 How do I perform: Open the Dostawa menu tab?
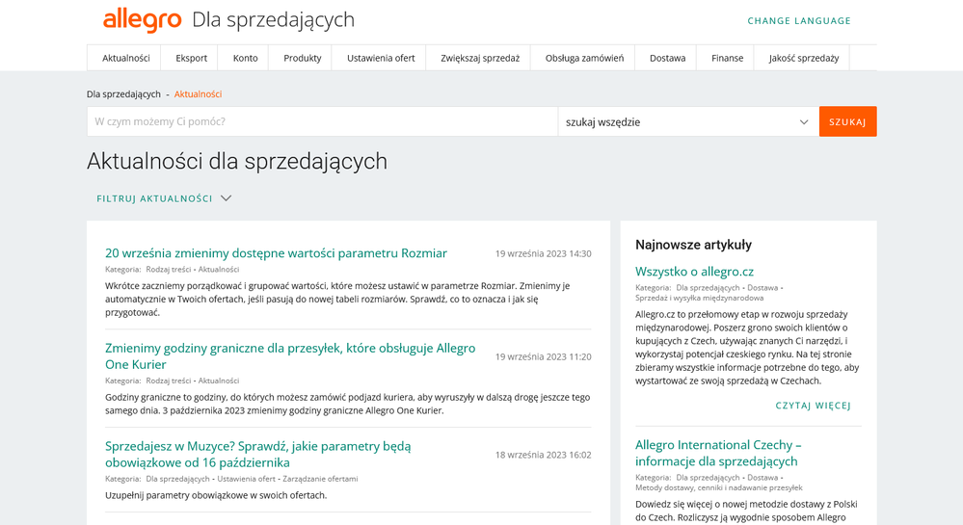click(x=668, y=58)
